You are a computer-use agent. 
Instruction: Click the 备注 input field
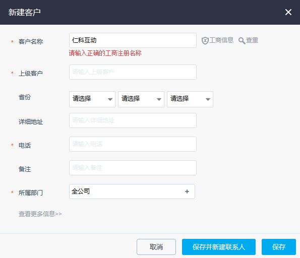(x=133, y=168)
